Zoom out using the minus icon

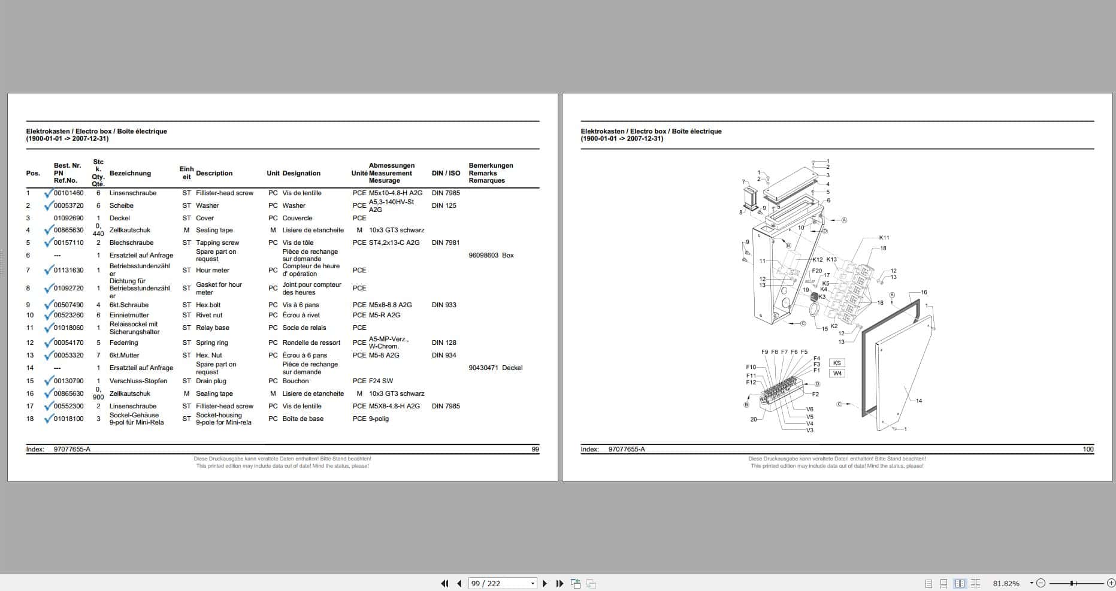click(x=1041, y=583)
